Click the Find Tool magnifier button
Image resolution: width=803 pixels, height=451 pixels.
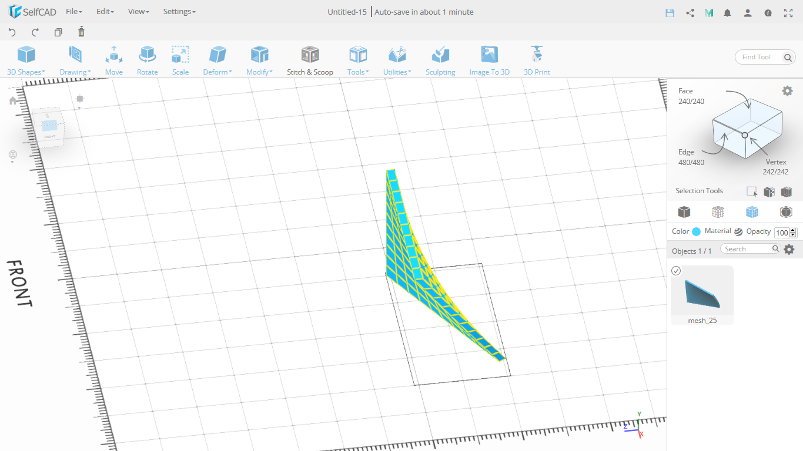click(788, 57)
